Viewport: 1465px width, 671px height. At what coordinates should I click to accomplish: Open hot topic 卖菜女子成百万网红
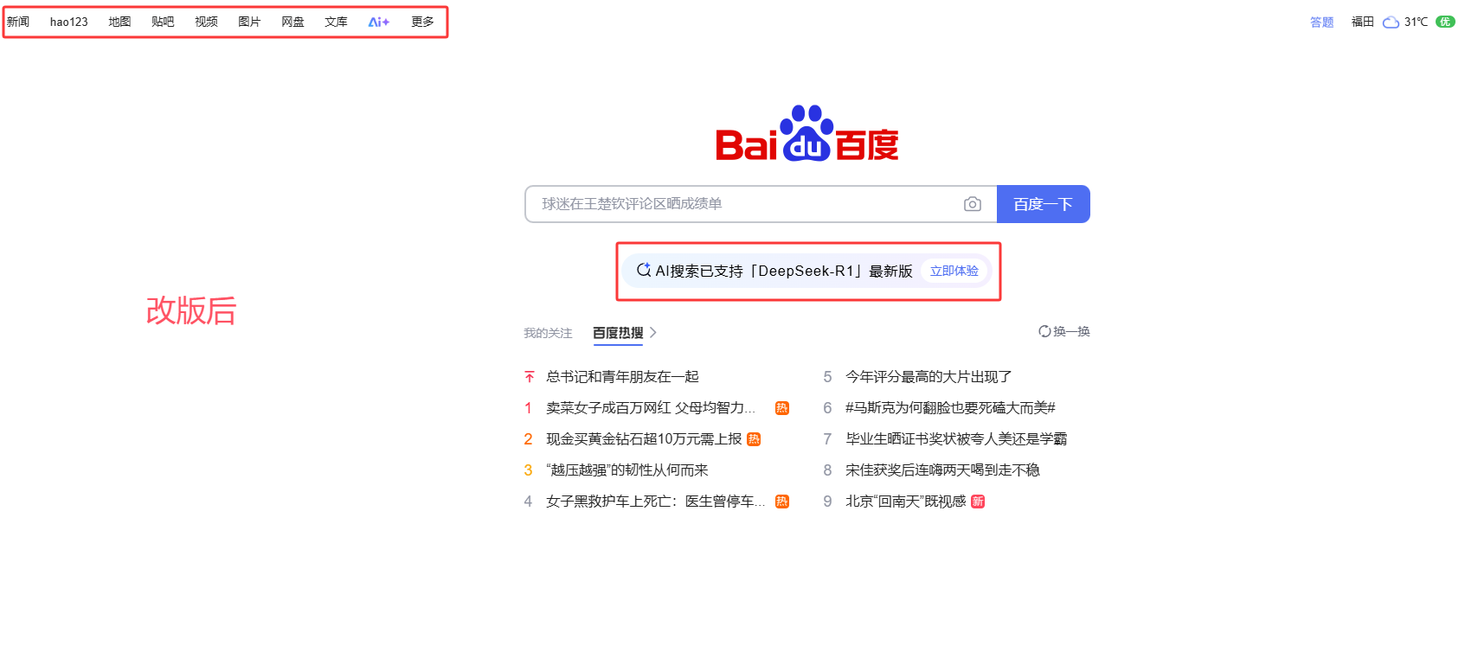[651, 408]
